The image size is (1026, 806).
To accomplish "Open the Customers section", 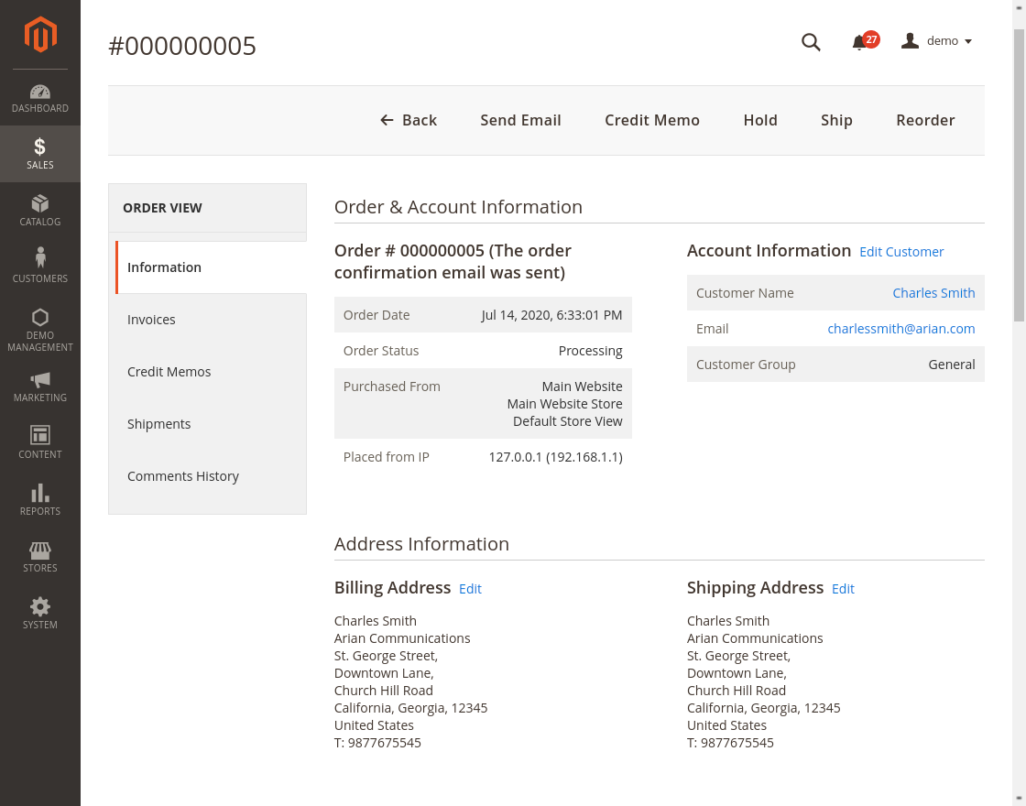I will pyautogui.click(x=39, y=267).
